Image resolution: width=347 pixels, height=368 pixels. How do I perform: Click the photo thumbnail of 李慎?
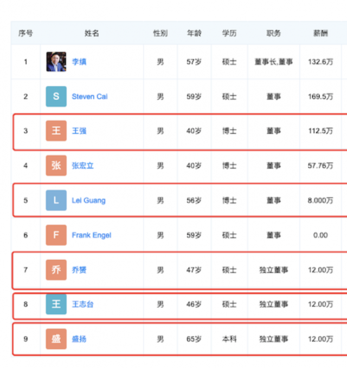coord(56,62)
